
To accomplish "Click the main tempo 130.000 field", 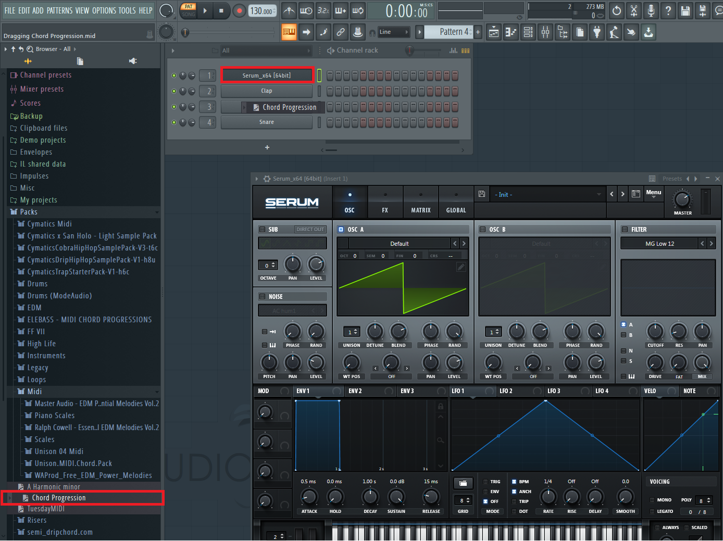I will click(262, 11).
